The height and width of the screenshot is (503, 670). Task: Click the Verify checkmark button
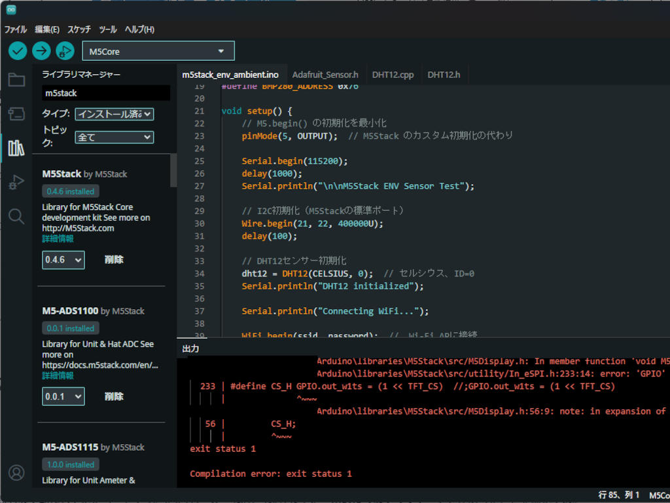(18, 50)
